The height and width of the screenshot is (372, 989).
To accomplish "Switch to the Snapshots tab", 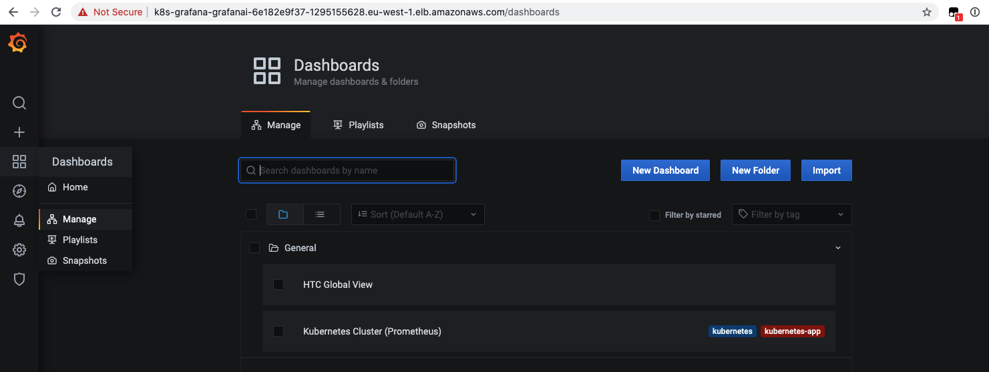I will (x=446, y=125).
